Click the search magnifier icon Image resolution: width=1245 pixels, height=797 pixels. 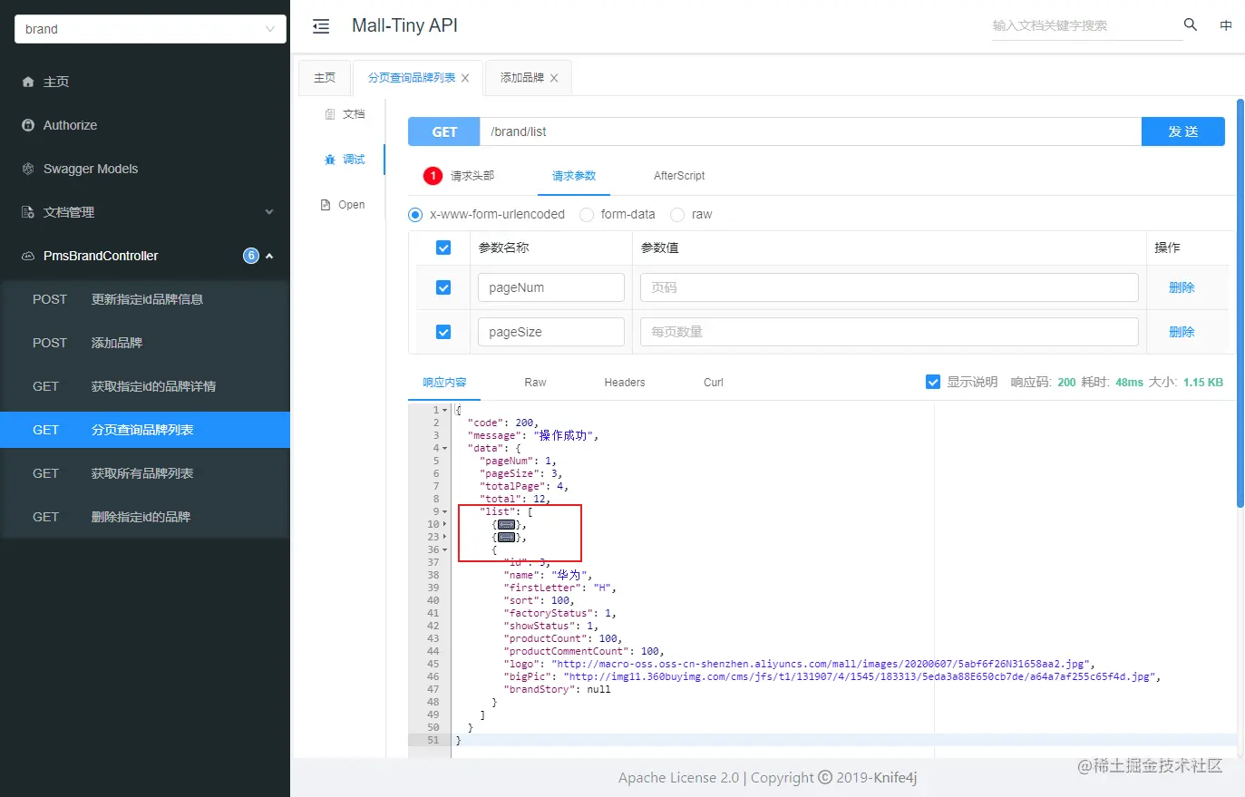tap(1191, 24)
